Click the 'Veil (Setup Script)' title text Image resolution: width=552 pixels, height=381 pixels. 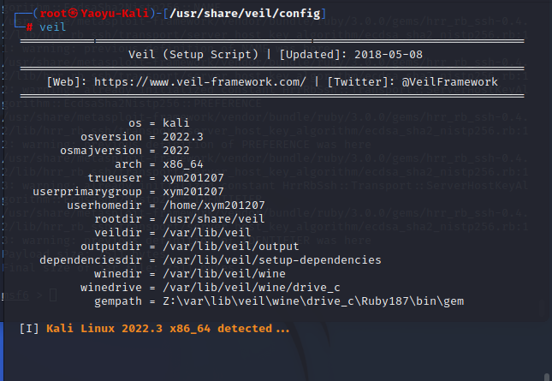(193, 55)
